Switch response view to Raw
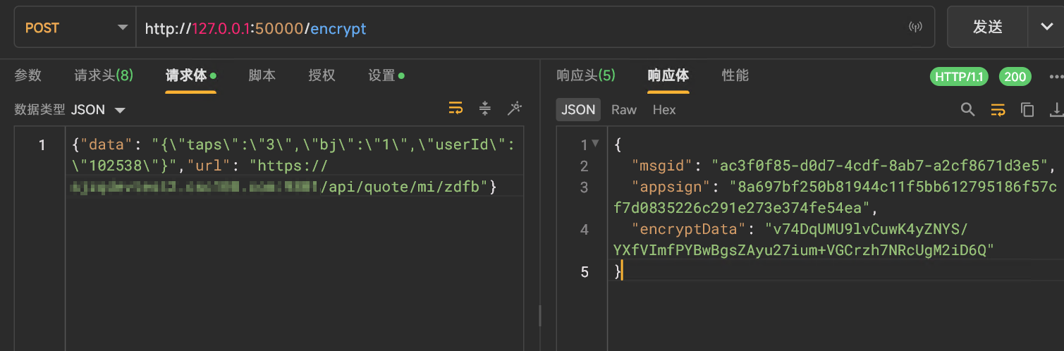The image size is (1064, 351). pyautogui.click(x=623, y=110)
